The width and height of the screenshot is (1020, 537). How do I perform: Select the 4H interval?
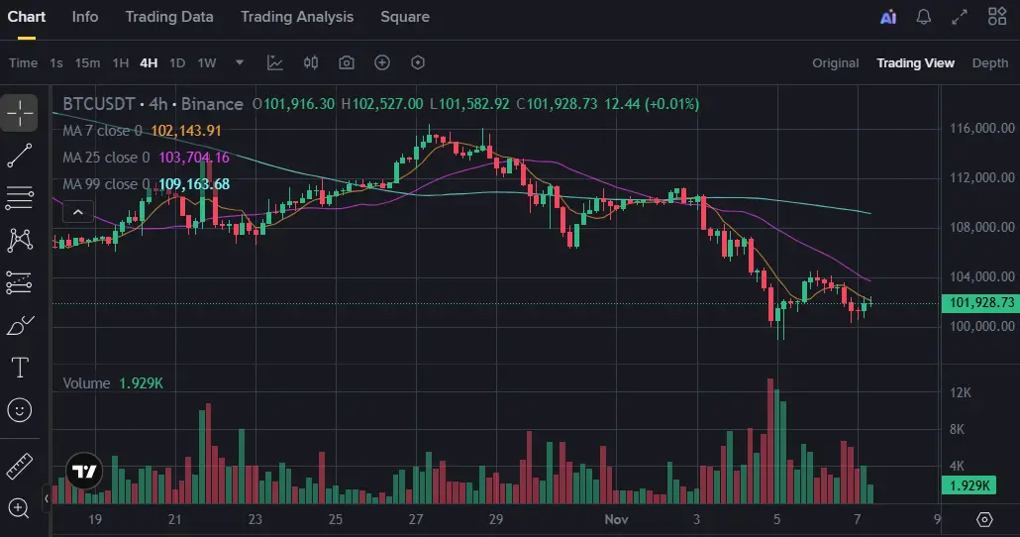click(149, 63)
